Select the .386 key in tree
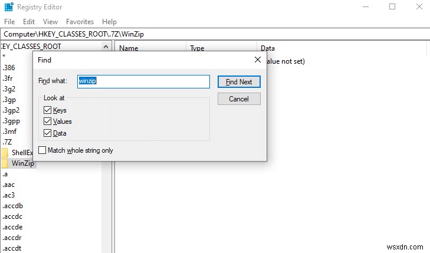Viewport: 430px width, 253px height. point(8,68)
